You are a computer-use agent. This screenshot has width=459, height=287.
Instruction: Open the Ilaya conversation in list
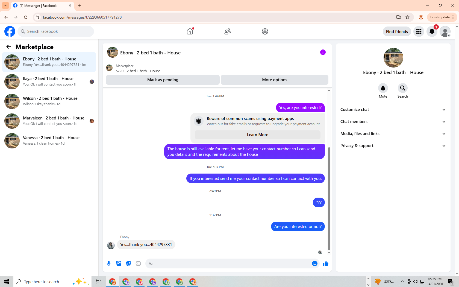(49, 82)
